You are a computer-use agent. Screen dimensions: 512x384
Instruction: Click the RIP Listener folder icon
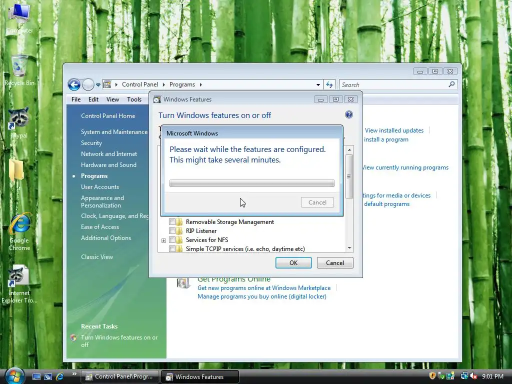pos(179,231)
